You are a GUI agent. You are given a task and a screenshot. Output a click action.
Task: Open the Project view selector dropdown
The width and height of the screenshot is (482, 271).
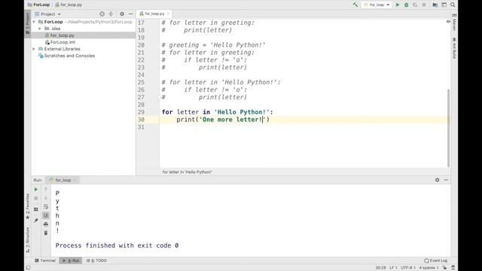point(47,14)
